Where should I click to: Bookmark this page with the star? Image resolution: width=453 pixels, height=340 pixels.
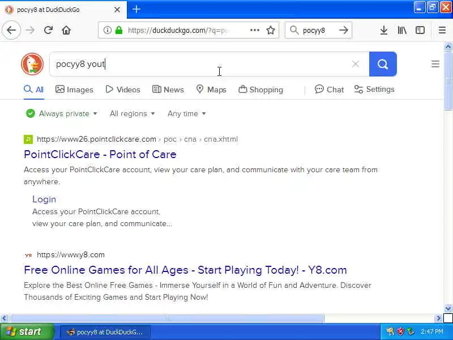[271, 30]
